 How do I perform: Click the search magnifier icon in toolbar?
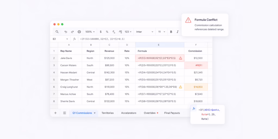pyautogui.click(x=57, y=32)
